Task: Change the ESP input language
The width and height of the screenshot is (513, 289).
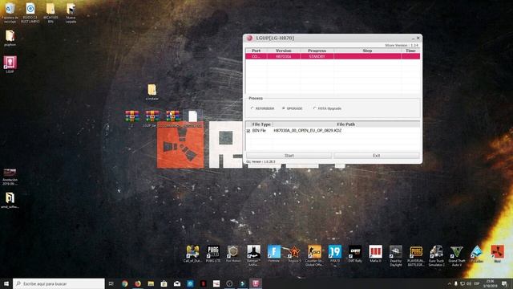Action: coord(477,283)
